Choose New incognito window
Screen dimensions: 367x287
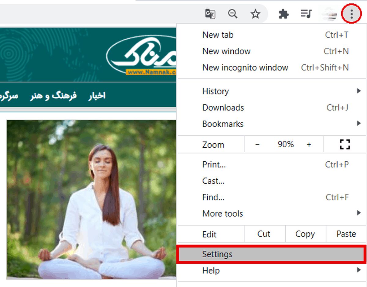[x=272, y=68]
